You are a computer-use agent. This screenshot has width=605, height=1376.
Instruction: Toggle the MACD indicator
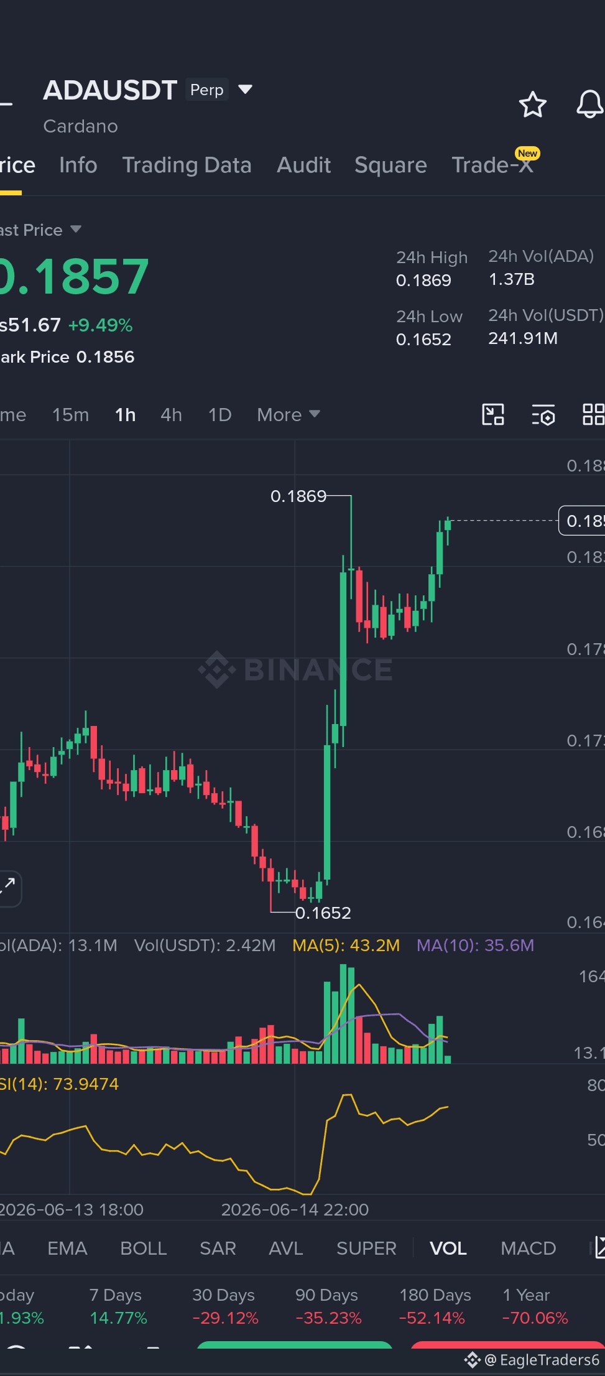[529, 1248]
